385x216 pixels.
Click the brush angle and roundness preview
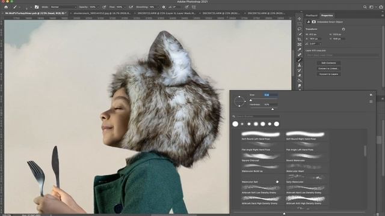point(239,101)
